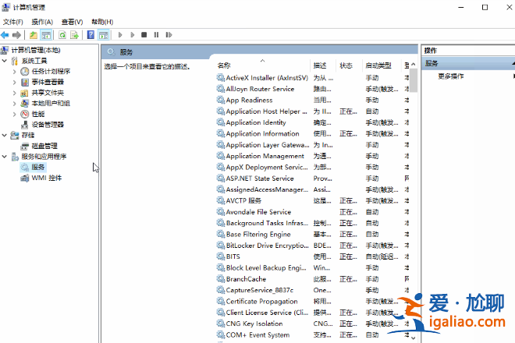Select 设备管理器 in the tree
Image resolution: width=515 pixels, height=343 pixels.
[x=48, y=125]
